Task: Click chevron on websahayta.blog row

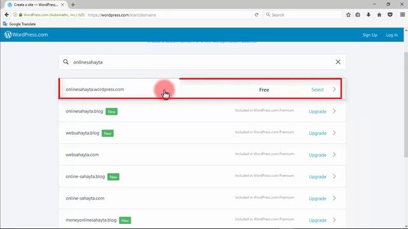Action: click(x=334, y=133)
